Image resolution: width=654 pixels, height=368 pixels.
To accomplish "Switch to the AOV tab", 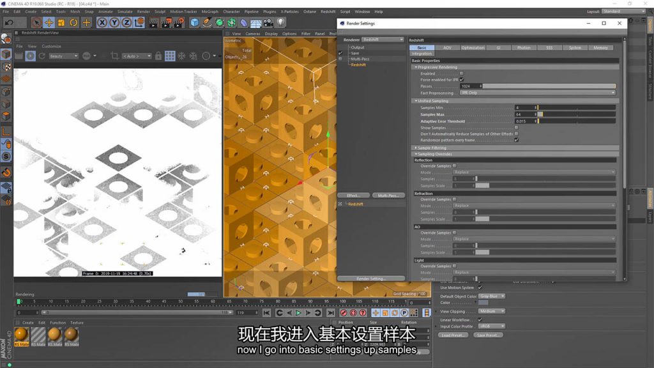I will point(447,47).
